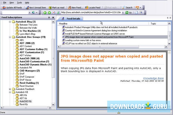Click the DWF Composer feed icon
This screenshot has width=173, height=115.
(17, 77)
